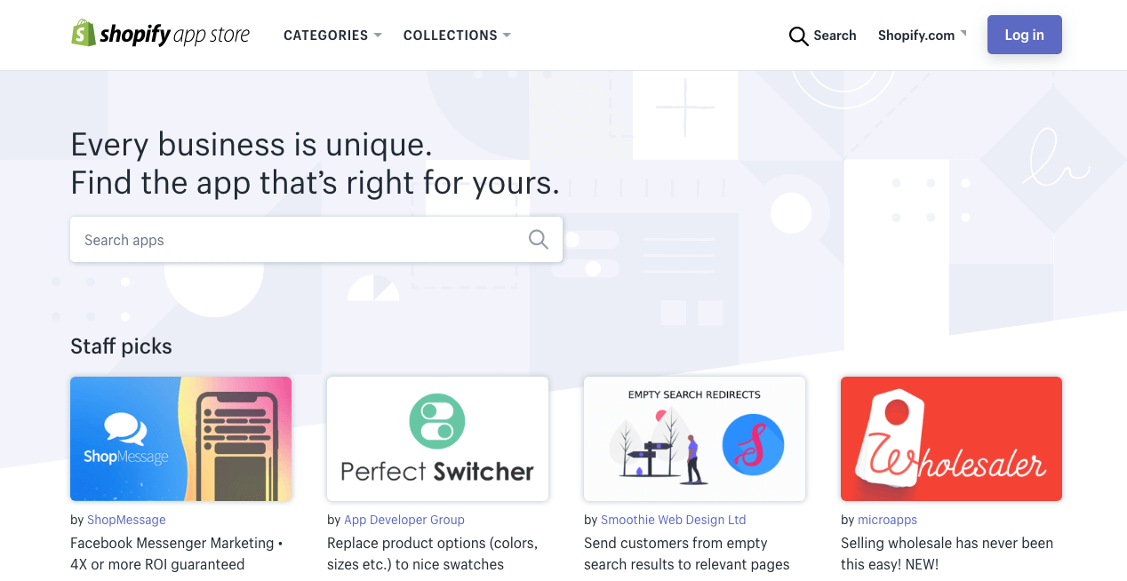The height and width of the screenshot is (581, 1127).
Task: Focus the Search apps input field
Action: 316,240
